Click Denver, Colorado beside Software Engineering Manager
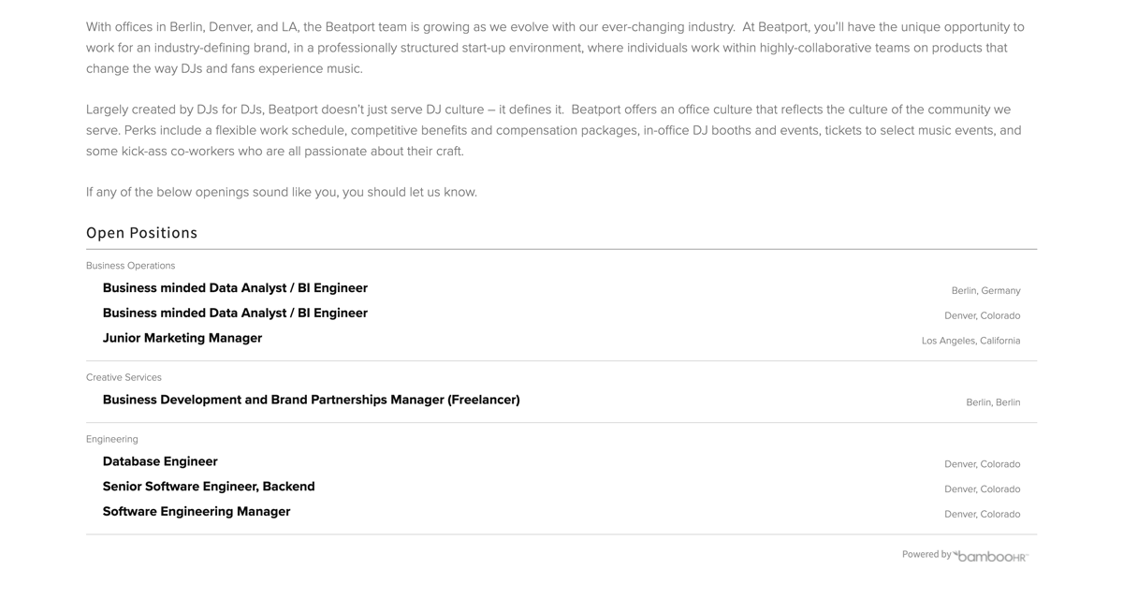The image size is (1123, 598). [983, 514]
